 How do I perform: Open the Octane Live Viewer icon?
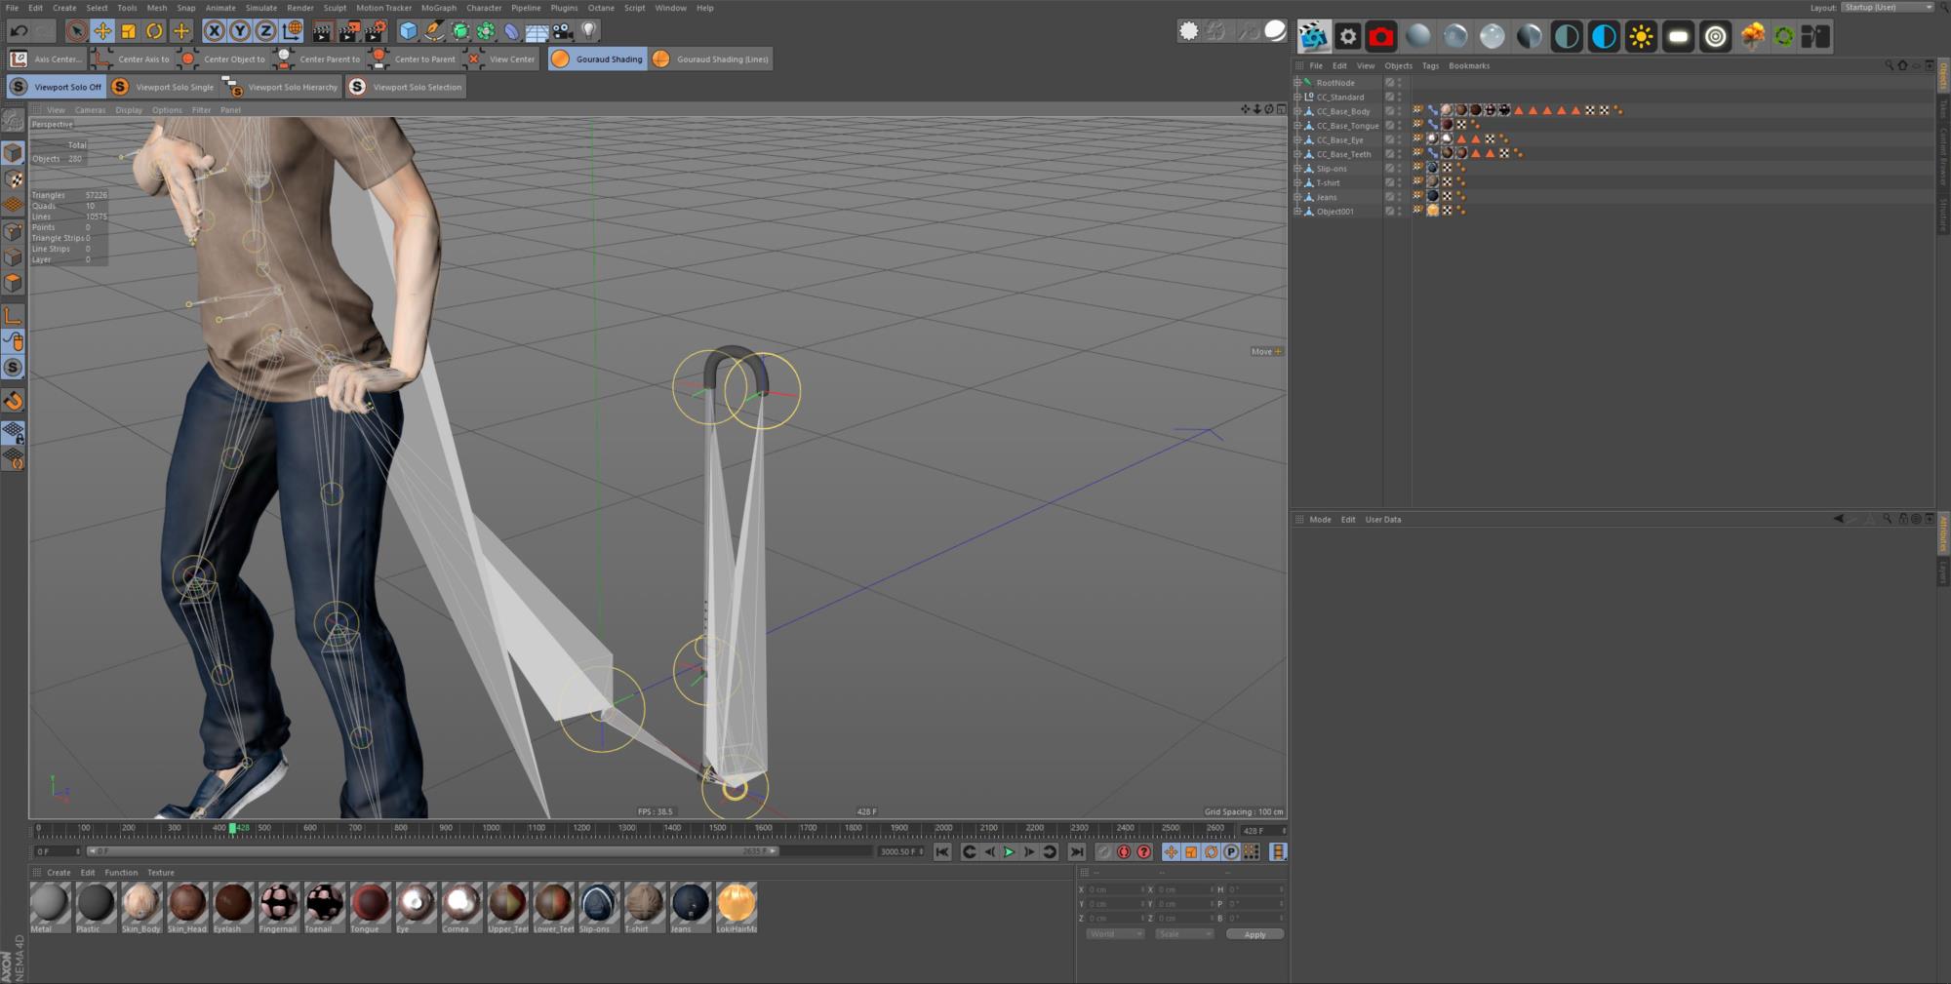(x=1313, y=36)
